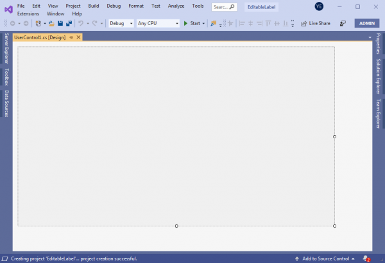Expand the Start button dropdown arrow
Image resolution: width=385 pixels, height=263 pixels.
[203, 23]
